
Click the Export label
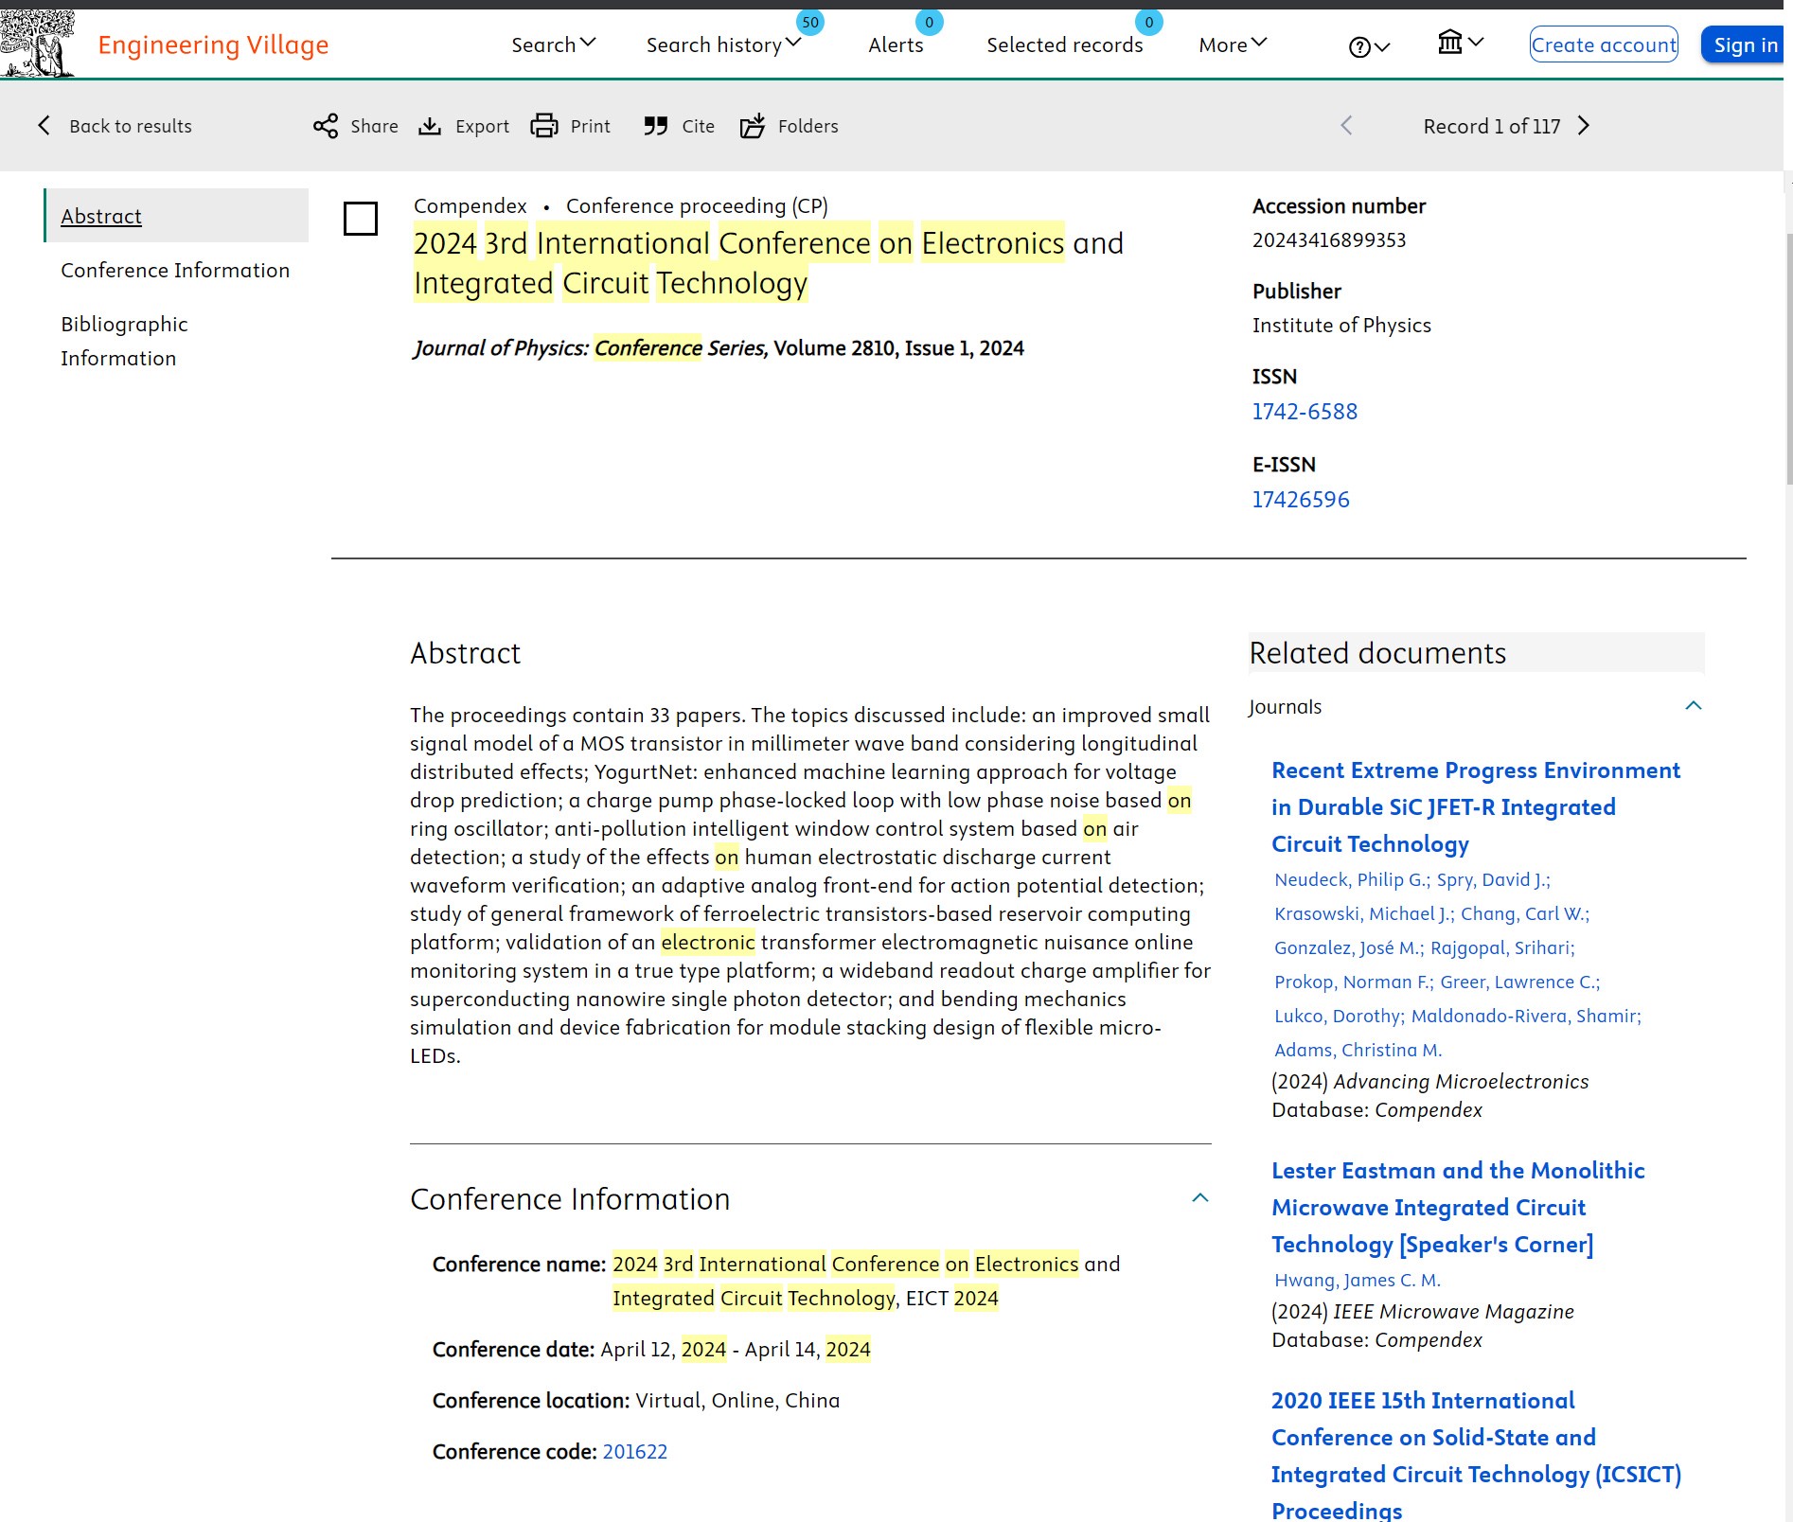[482, 126]
